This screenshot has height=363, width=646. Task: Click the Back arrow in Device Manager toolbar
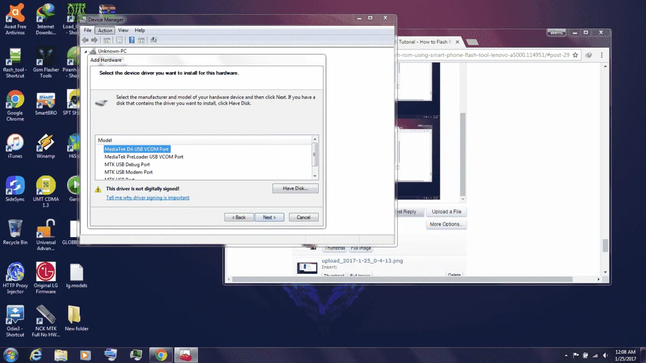[x=85, y=40]
